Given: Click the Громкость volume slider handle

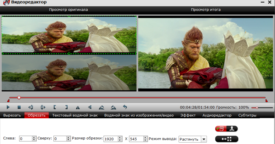Looking at the screenshot, I should coord(257,107).
